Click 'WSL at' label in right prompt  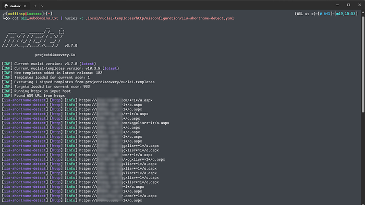(x=303, y=14)
